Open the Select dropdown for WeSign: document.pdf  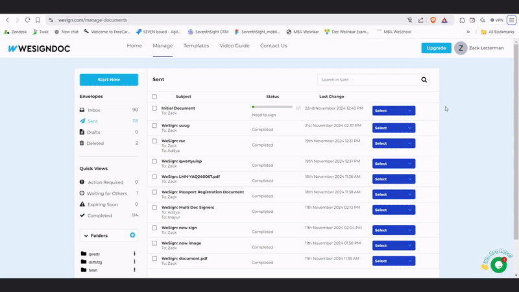point(394,261)
